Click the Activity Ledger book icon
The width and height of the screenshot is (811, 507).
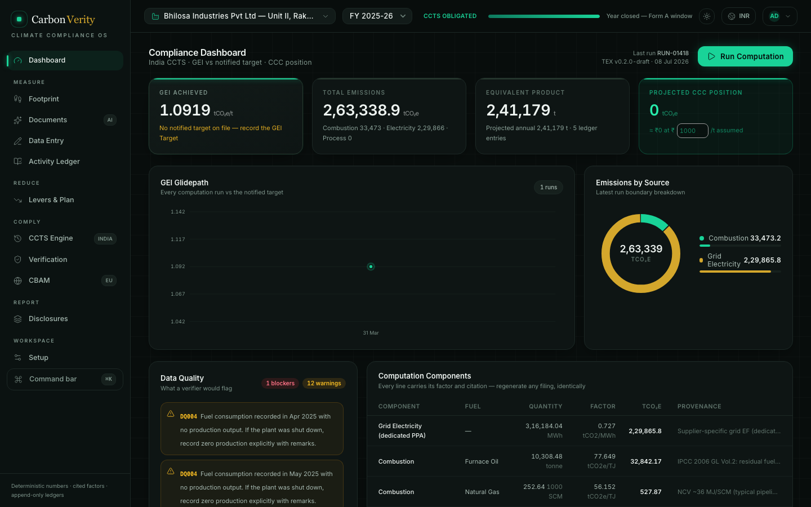coord(18,162)
